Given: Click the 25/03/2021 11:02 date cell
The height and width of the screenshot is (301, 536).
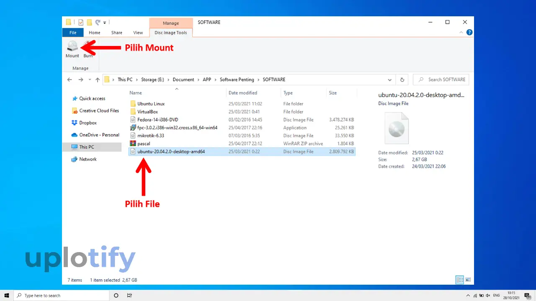Looking at the screenshot, I should pos(245,104).
